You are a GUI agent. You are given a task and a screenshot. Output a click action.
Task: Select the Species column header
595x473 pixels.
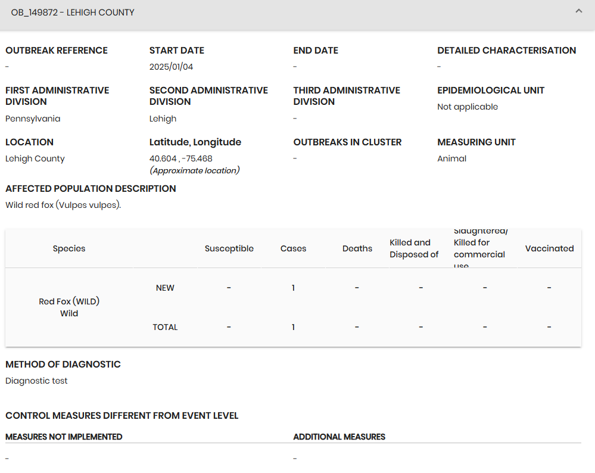tap(69, 248)
